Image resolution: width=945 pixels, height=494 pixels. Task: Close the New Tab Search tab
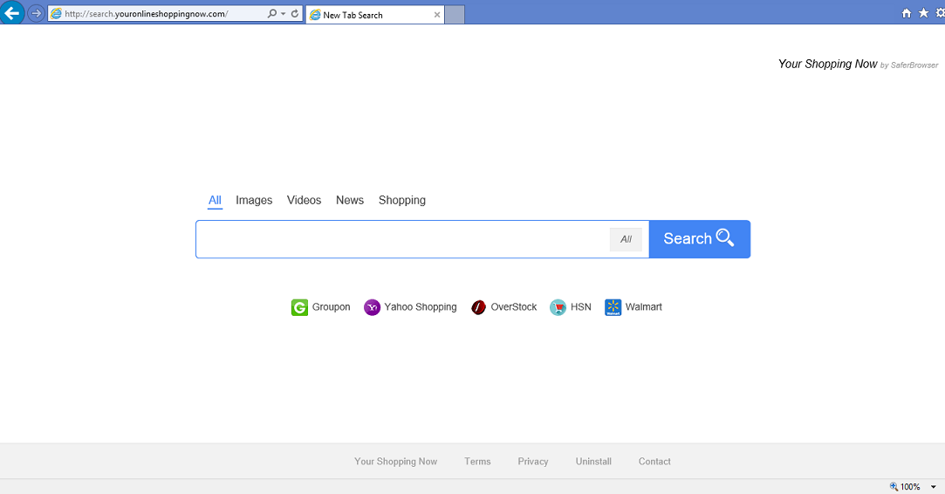tap(436, 15)
